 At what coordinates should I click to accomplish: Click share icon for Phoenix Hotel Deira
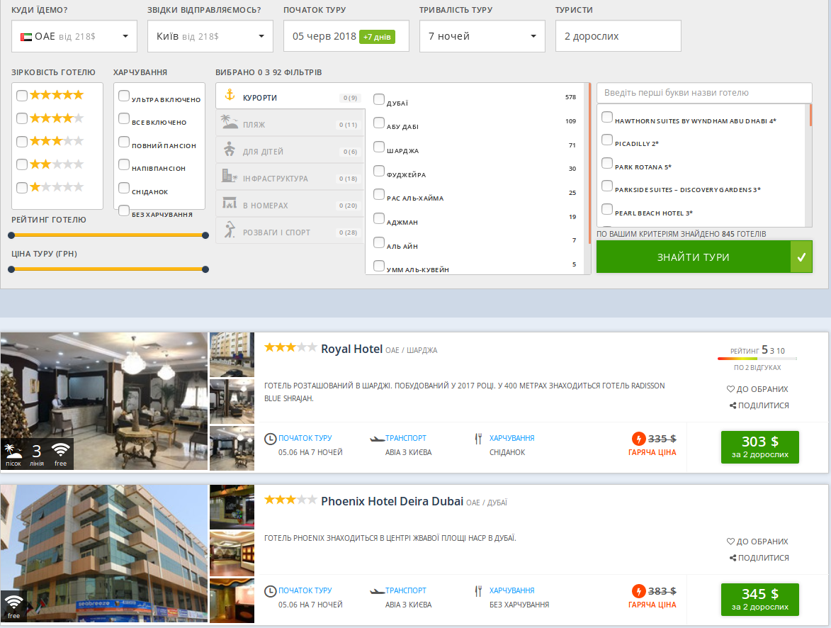733,558
